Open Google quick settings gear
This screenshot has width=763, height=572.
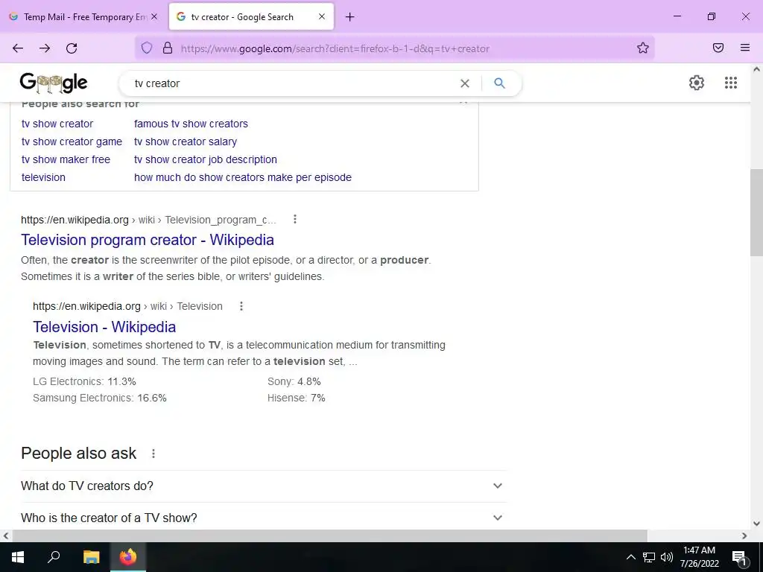(x=697, y=83)
